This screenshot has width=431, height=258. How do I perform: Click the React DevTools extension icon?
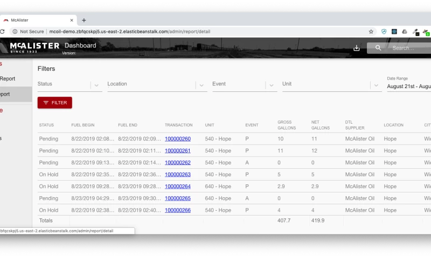[394, 32]
